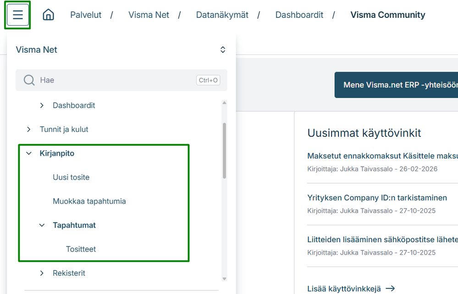The width and height of the screenshot is (458, 294).
Task: Collapse the Kirjanpito section chevron
Action: pos(28,153)
